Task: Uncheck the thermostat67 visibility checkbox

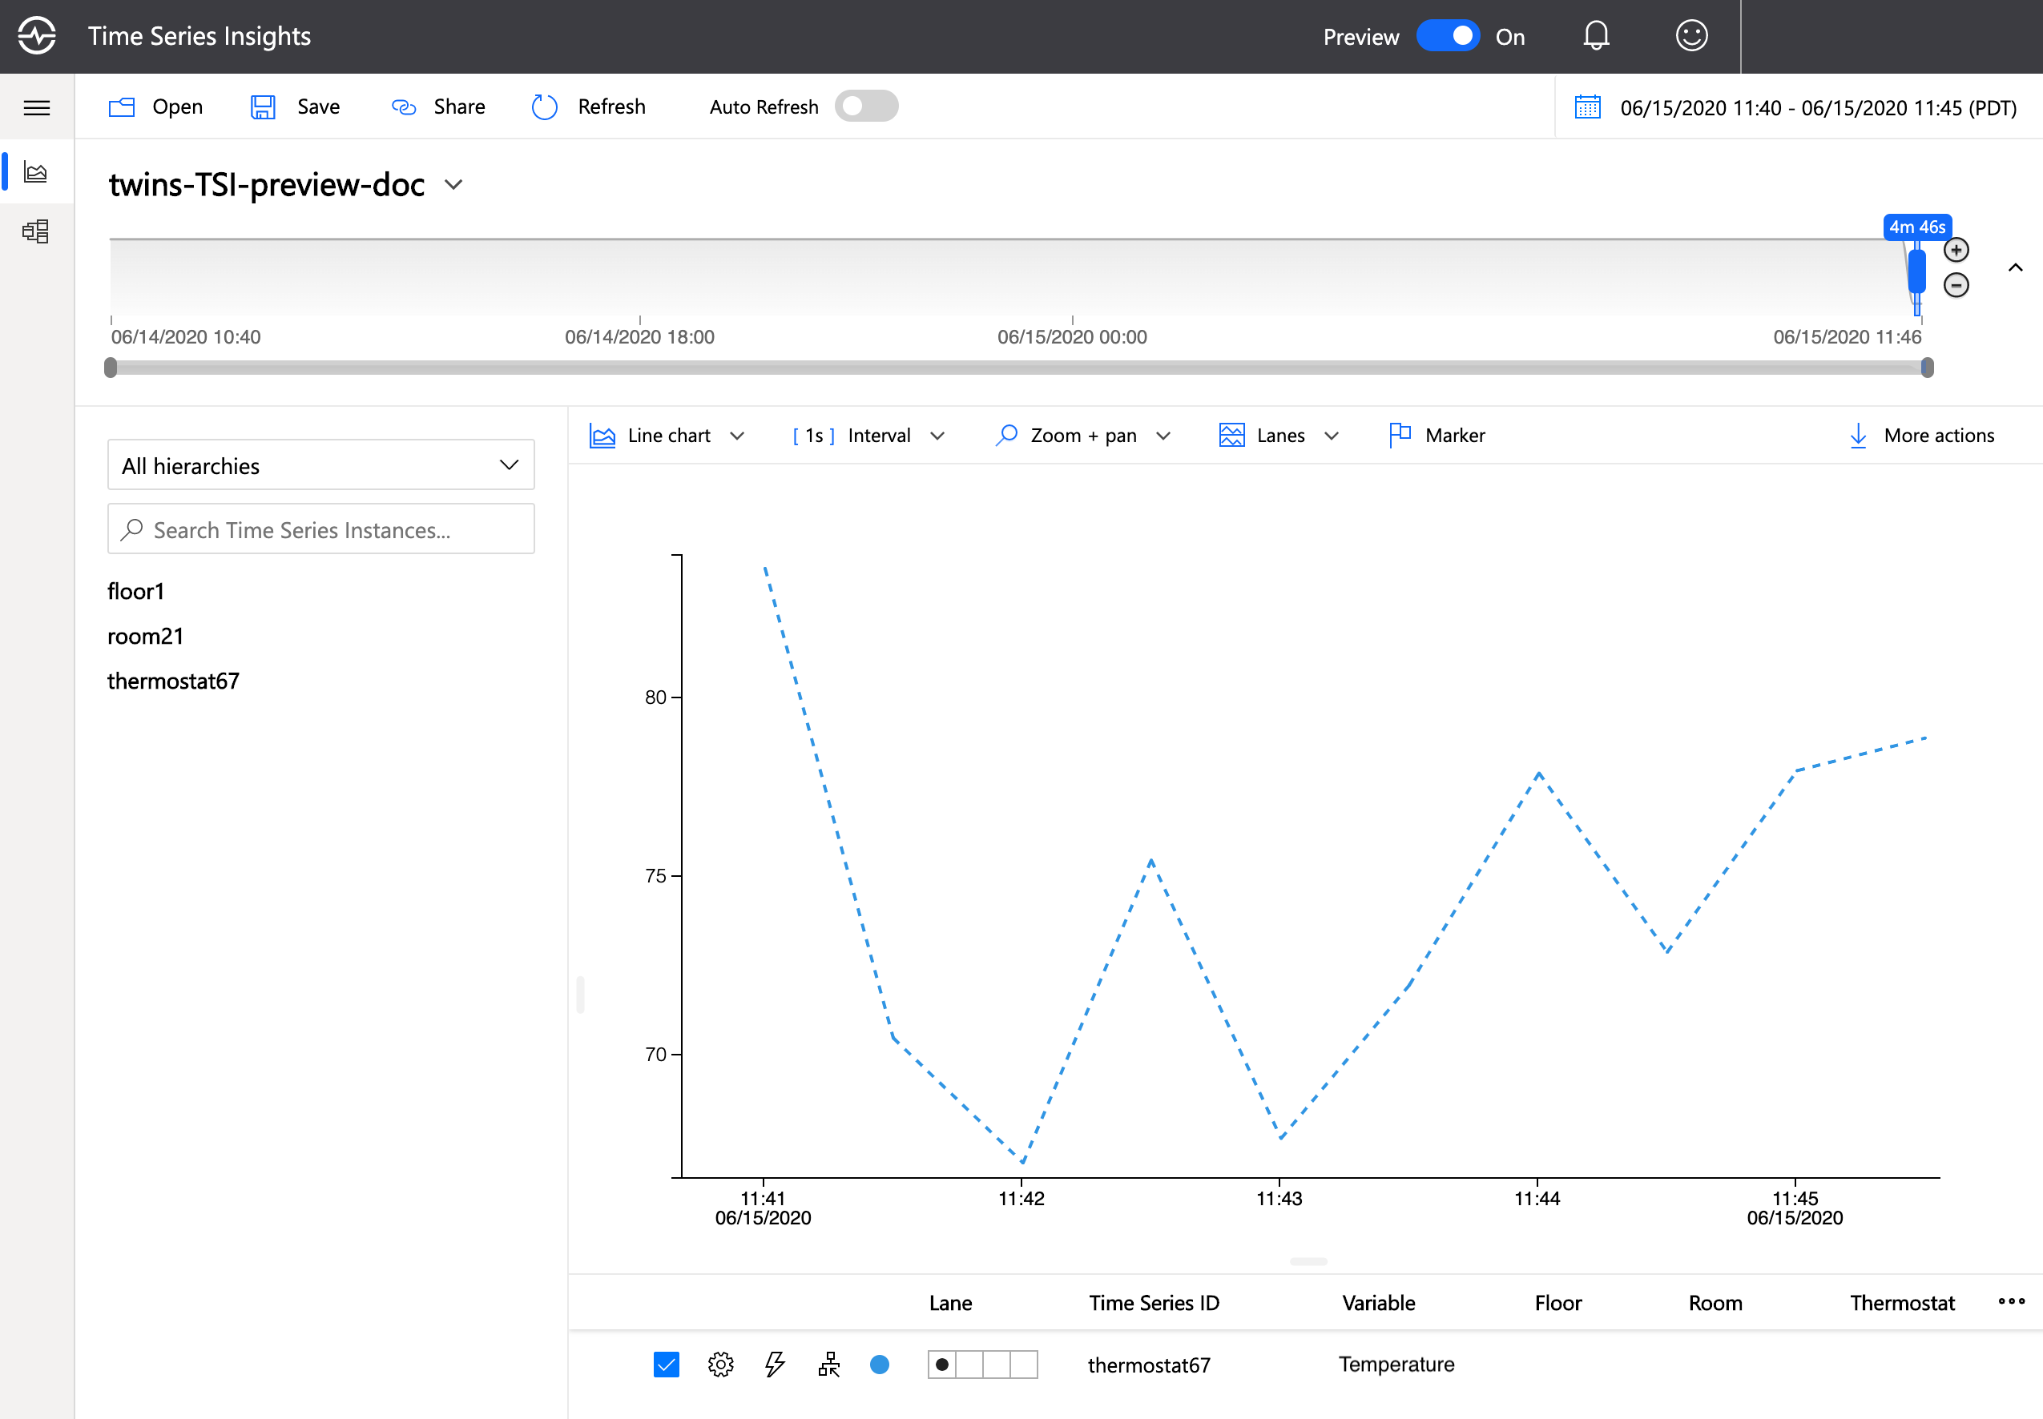Action: click(666, 1364)
